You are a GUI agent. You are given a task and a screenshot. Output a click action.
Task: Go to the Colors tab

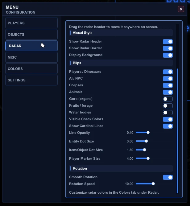(x=31, y=69)
